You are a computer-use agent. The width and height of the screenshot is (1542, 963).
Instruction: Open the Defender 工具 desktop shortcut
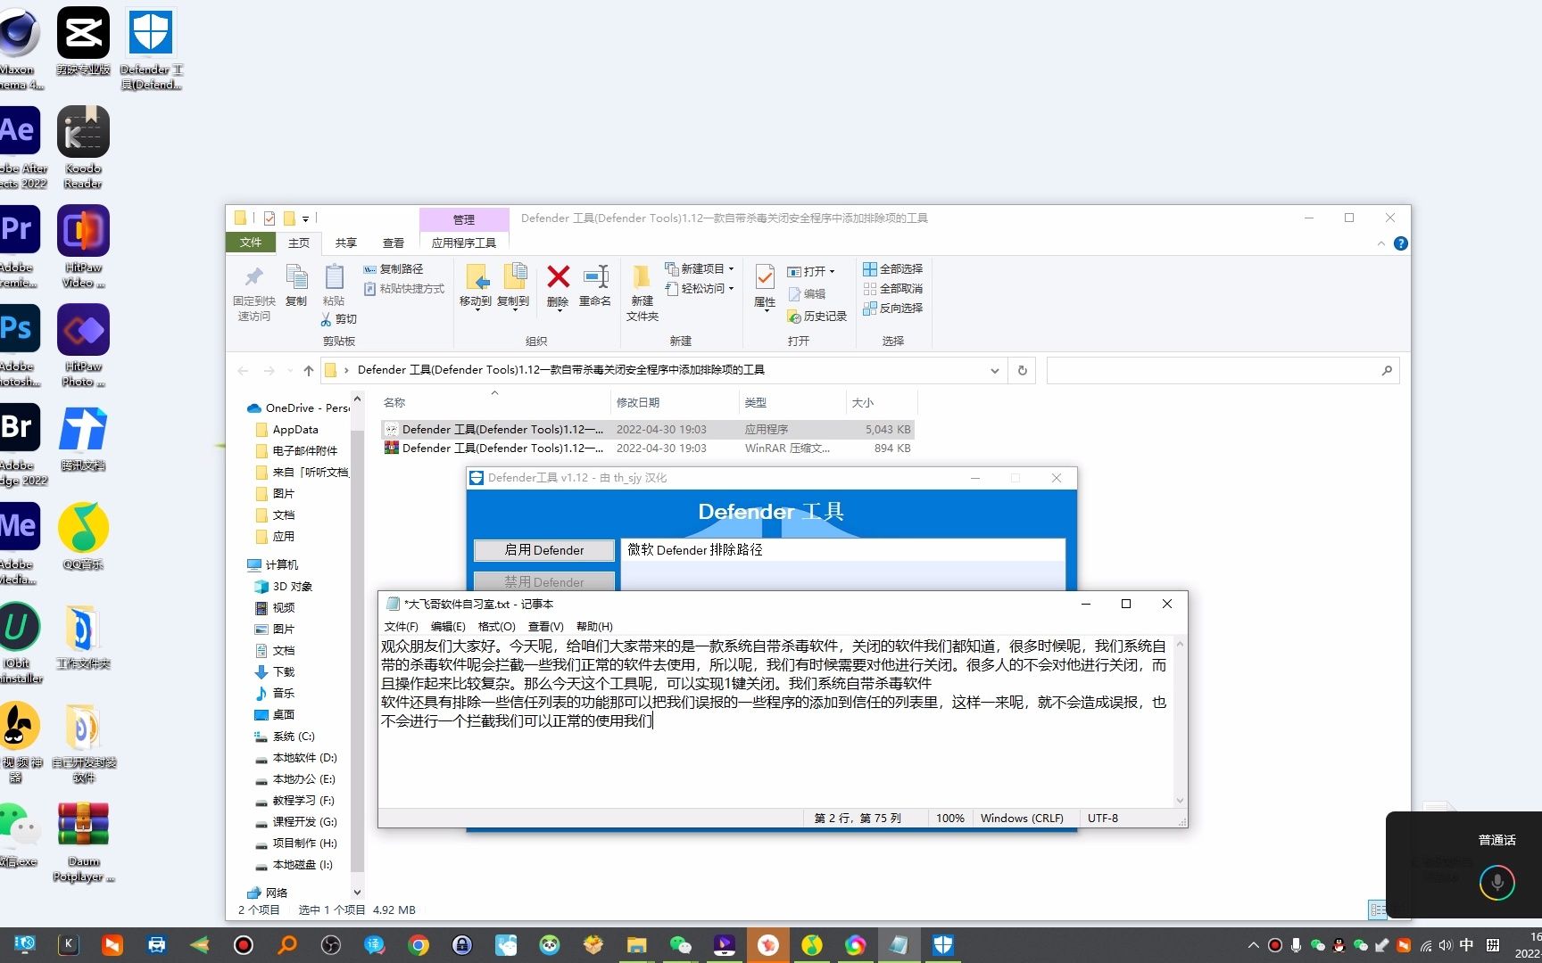tap(151, 49)
